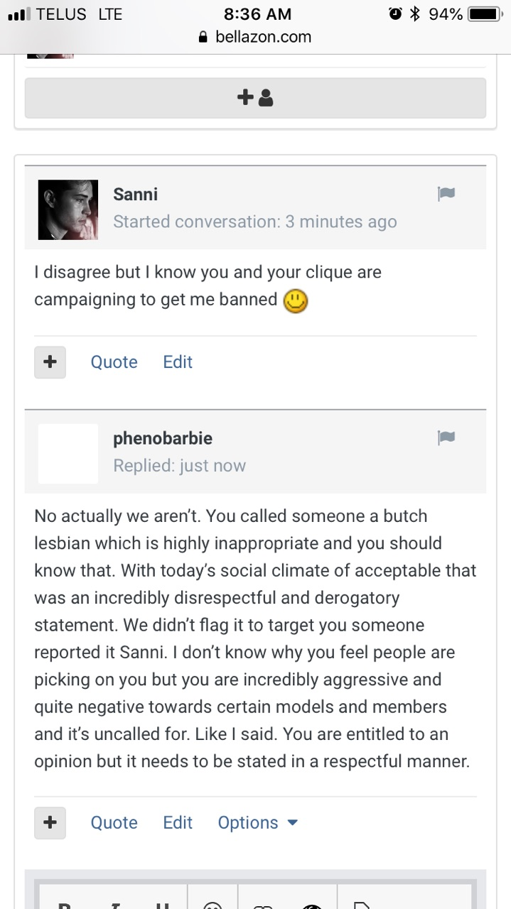Tap the lock icon beside the URL
Image resolution: width=511 pixels, height=909 pixels.
tap(204, 37)
